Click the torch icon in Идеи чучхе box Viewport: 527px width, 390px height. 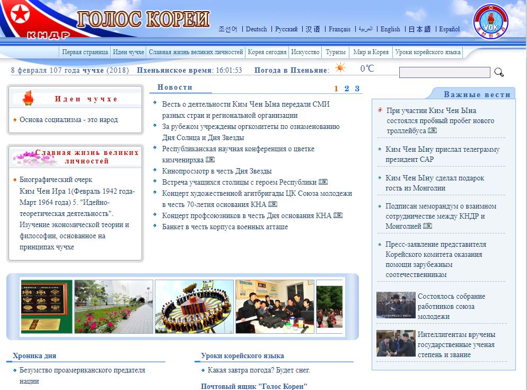[28, 98]
